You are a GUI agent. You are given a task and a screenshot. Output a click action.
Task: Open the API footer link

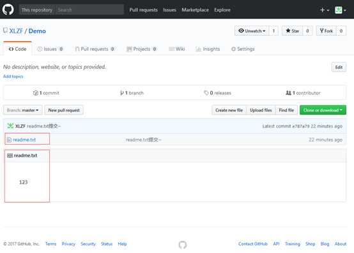coord(276,244)
